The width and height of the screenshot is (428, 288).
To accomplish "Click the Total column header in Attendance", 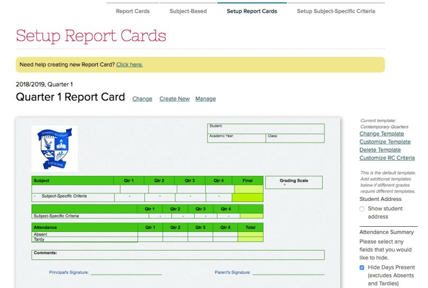I will [x=250, y=227].
